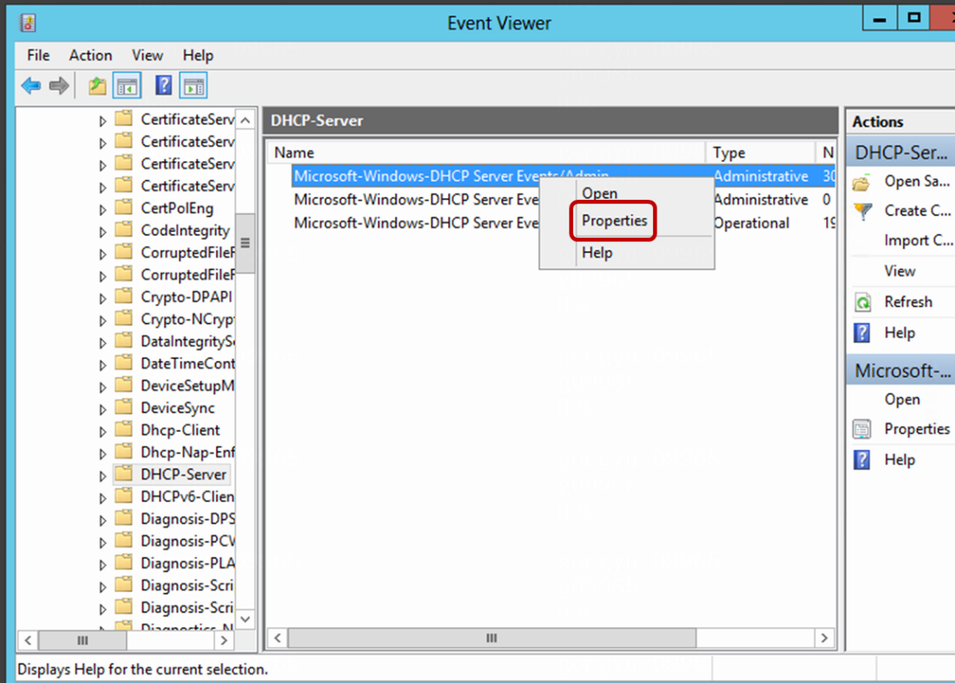Viewport: 955px width, 683px height.
Task: Click the log list's horizontal scroll left arrow
Action: [x=278, y=638]
